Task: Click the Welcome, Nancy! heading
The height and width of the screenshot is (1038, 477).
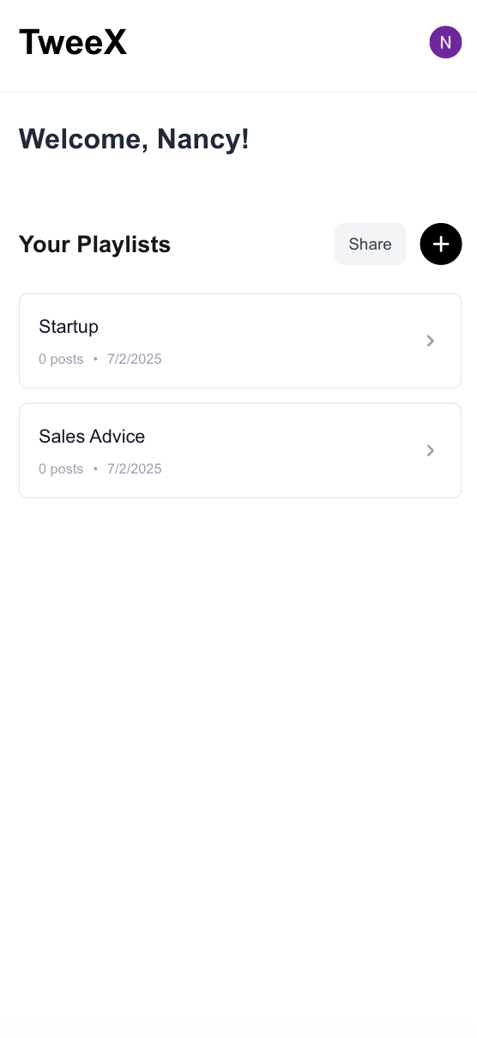Action: 134,139
